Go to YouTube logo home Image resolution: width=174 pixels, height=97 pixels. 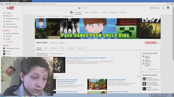tap(10, 8)
